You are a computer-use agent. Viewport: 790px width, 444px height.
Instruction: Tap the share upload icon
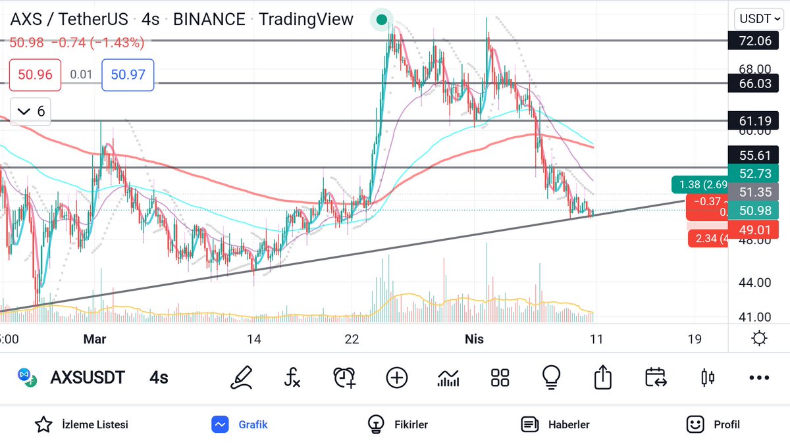coord(603,378)
